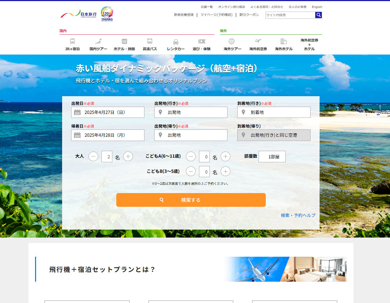Focus the サイト内検索 search box

click(x=290, y=15)
